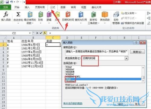
Task: Select cell with 1986年6月7日
Action: pyautogui.click(x=33, y=45)
